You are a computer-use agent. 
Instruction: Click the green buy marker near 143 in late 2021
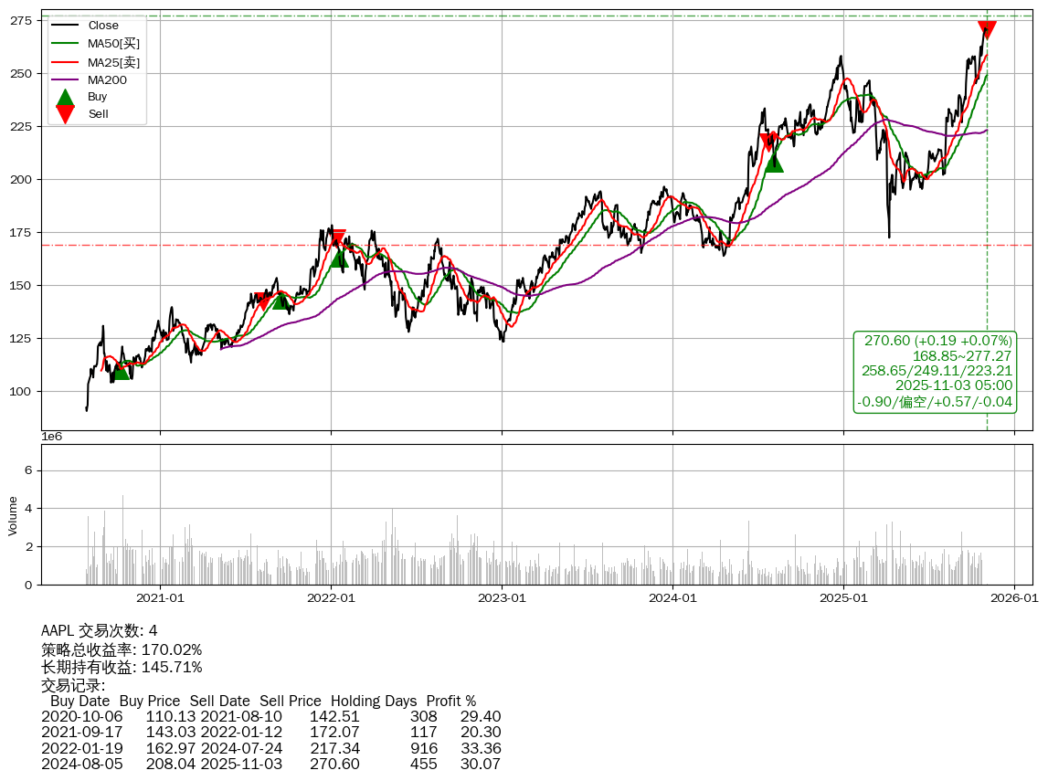281,301
